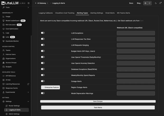The width and height of the screenshot is (164, 116).
Task: Toggle User Spend Thresholds alert
Action: point(43,57)
